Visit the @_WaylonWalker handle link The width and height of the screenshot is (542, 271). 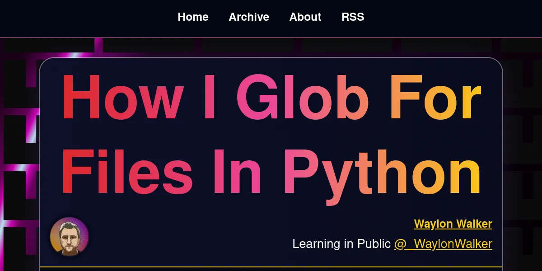pyautogui.click(x=443, y=244)
